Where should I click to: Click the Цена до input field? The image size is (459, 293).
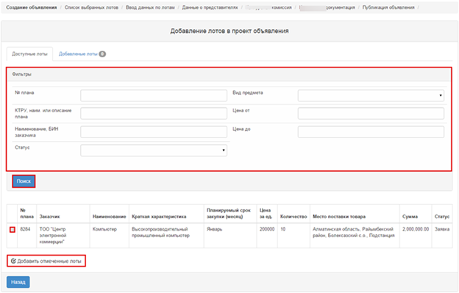371,132
